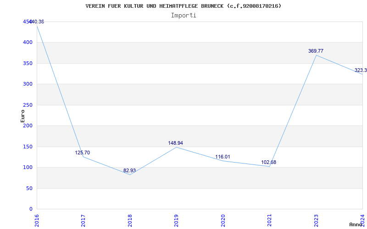Screen dimensions: 367x229
Task: Click the 116.01 data label
Action: (222, 157)
